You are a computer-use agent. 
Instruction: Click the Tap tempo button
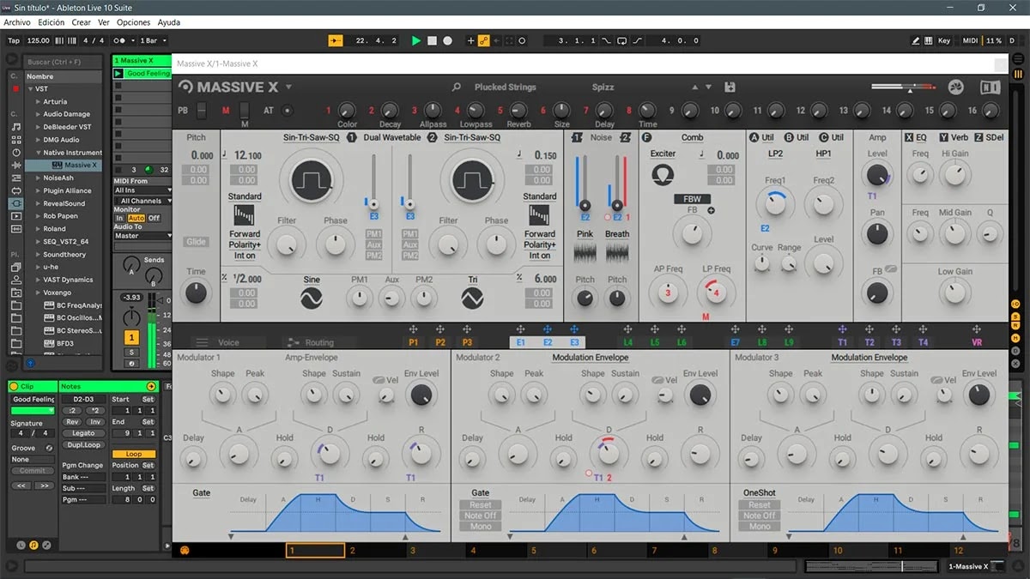tap(14, 40)
